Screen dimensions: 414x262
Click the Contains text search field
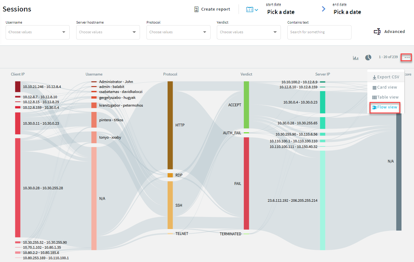319,32
